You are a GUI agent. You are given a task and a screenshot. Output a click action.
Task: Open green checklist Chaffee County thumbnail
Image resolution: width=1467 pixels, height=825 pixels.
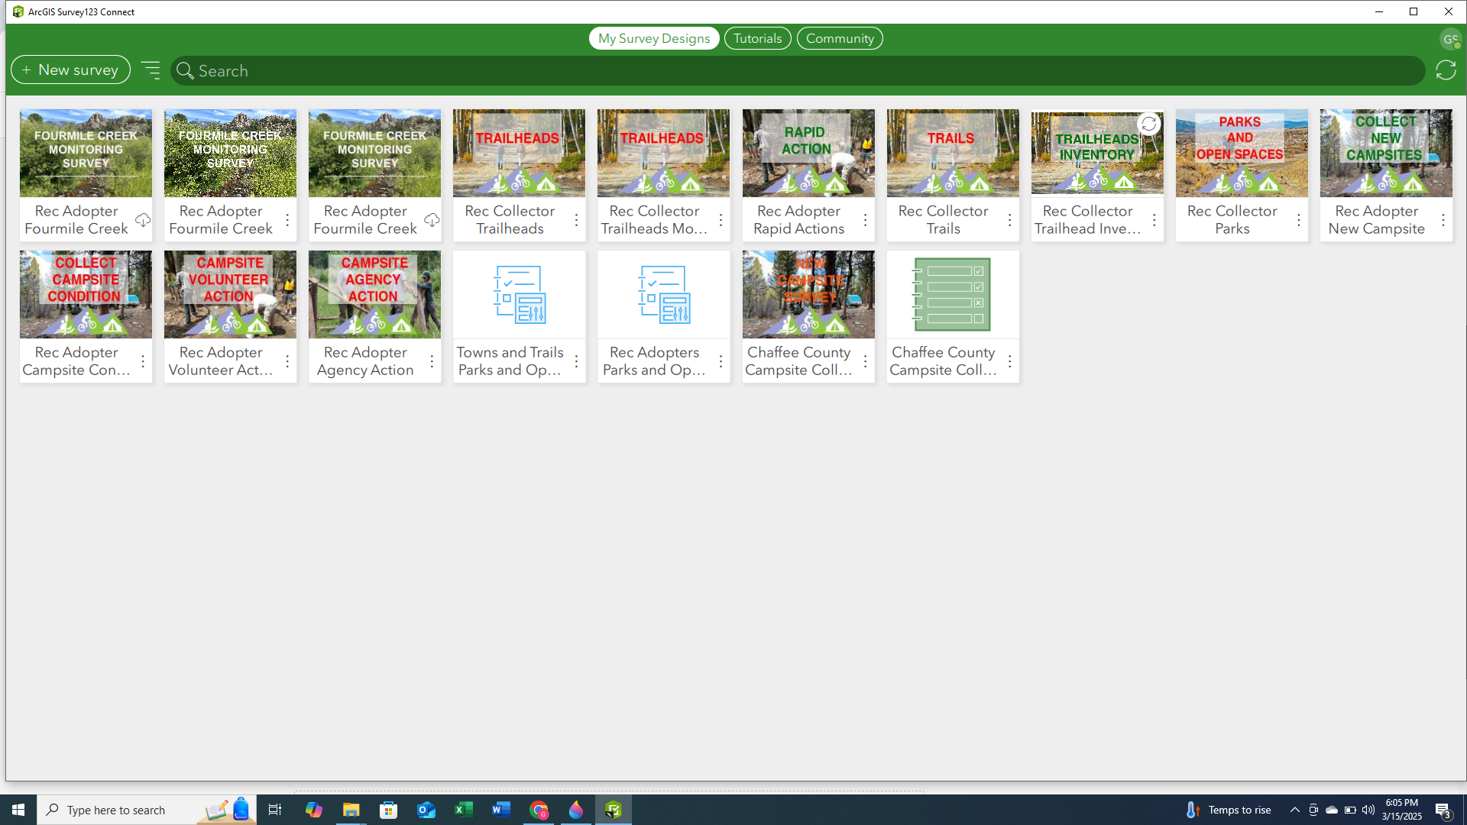point(953,294)
